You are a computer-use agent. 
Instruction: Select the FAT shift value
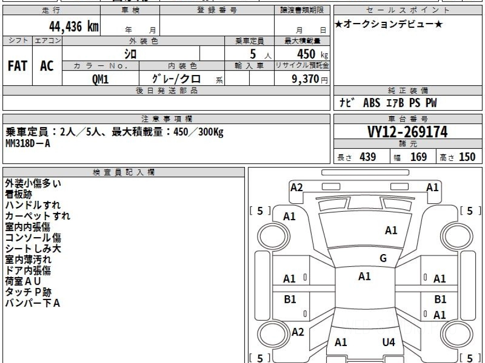pyautogui.click(x=17, y=66)
